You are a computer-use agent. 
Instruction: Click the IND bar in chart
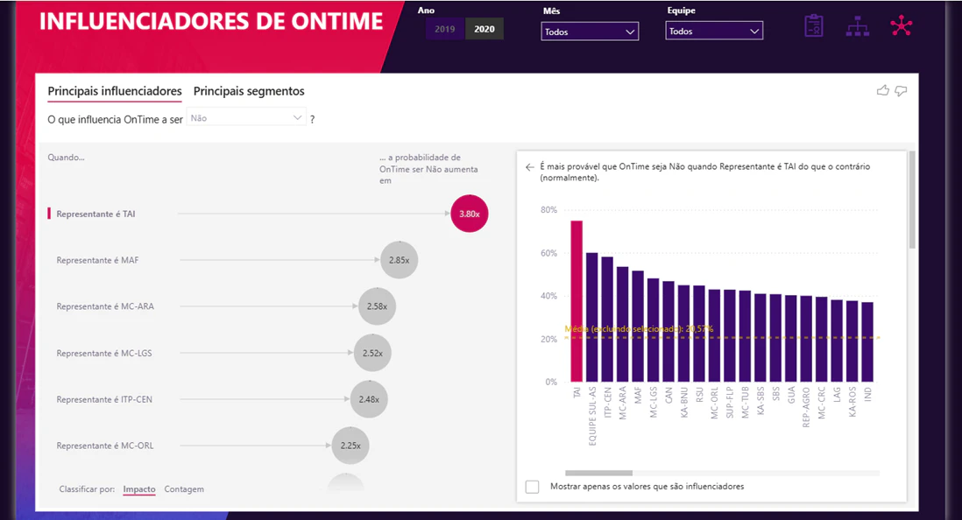coord(867,341)
